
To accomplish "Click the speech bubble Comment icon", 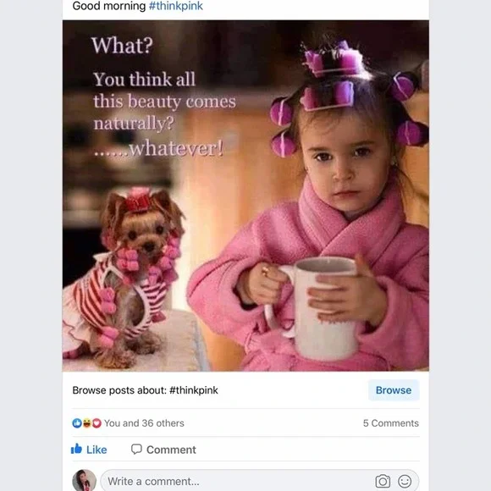I will [x=136, y=449].
